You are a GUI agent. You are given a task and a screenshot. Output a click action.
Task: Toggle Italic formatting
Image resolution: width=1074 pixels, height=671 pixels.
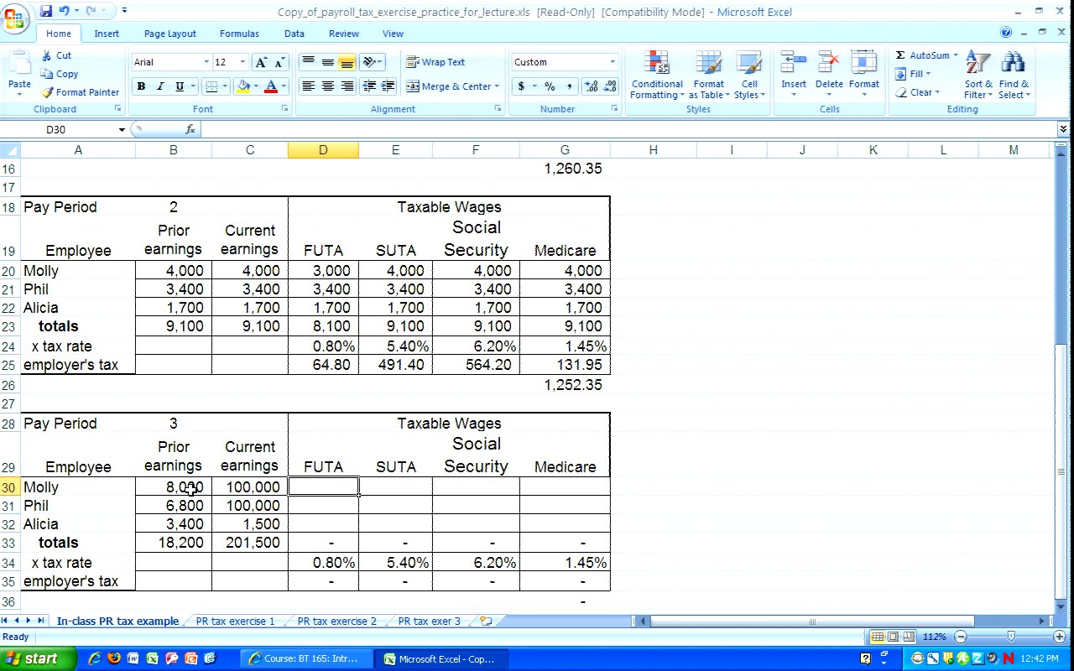160,86
